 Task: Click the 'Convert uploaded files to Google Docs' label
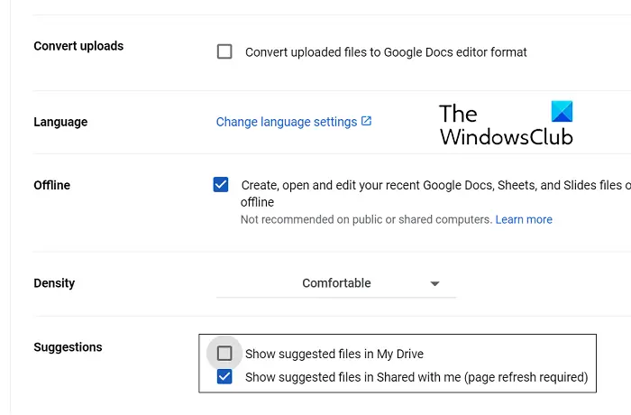(386, 52)
